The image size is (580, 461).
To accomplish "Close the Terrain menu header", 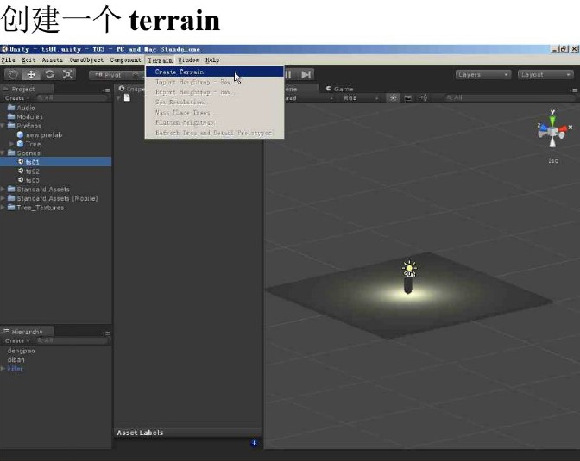I will [161, 59].
